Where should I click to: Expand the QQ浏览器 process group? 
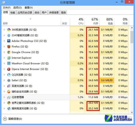click(x=4, y=75)
